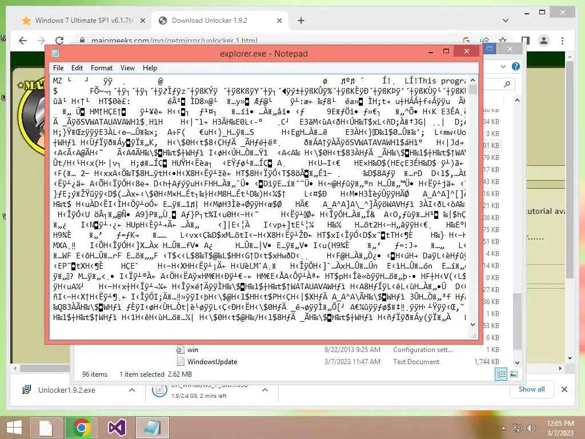Open Explorer help question mark
The width and height of the screenshot is (585, 439).
point(516,66)
